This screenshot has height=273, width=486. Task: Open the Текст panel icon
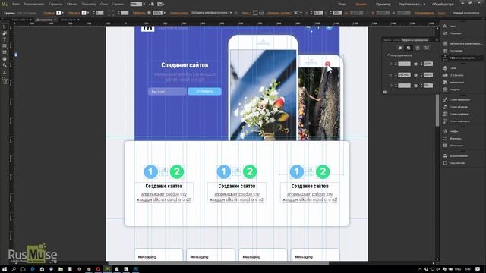[x=445, y=26]
